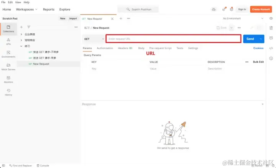
Task: Click the blue Send button
Action: coord(250,39)
